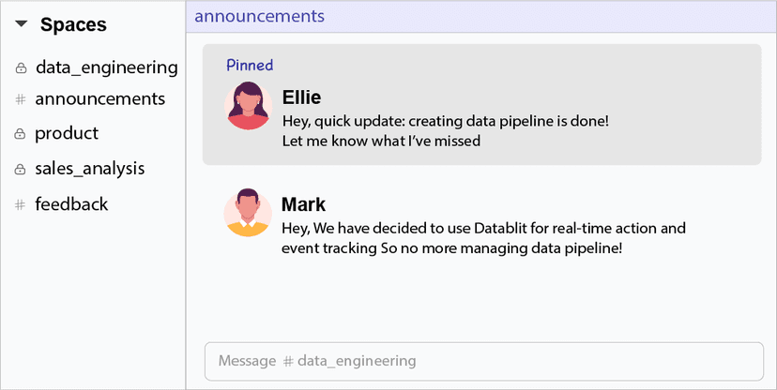Focus the Message input field
This screenshot has width=777, height=390.
tap(483, 361)
